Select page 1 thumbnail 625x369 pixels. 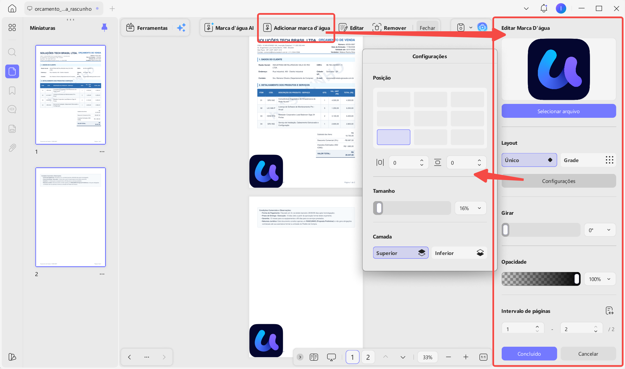[71, 95]
